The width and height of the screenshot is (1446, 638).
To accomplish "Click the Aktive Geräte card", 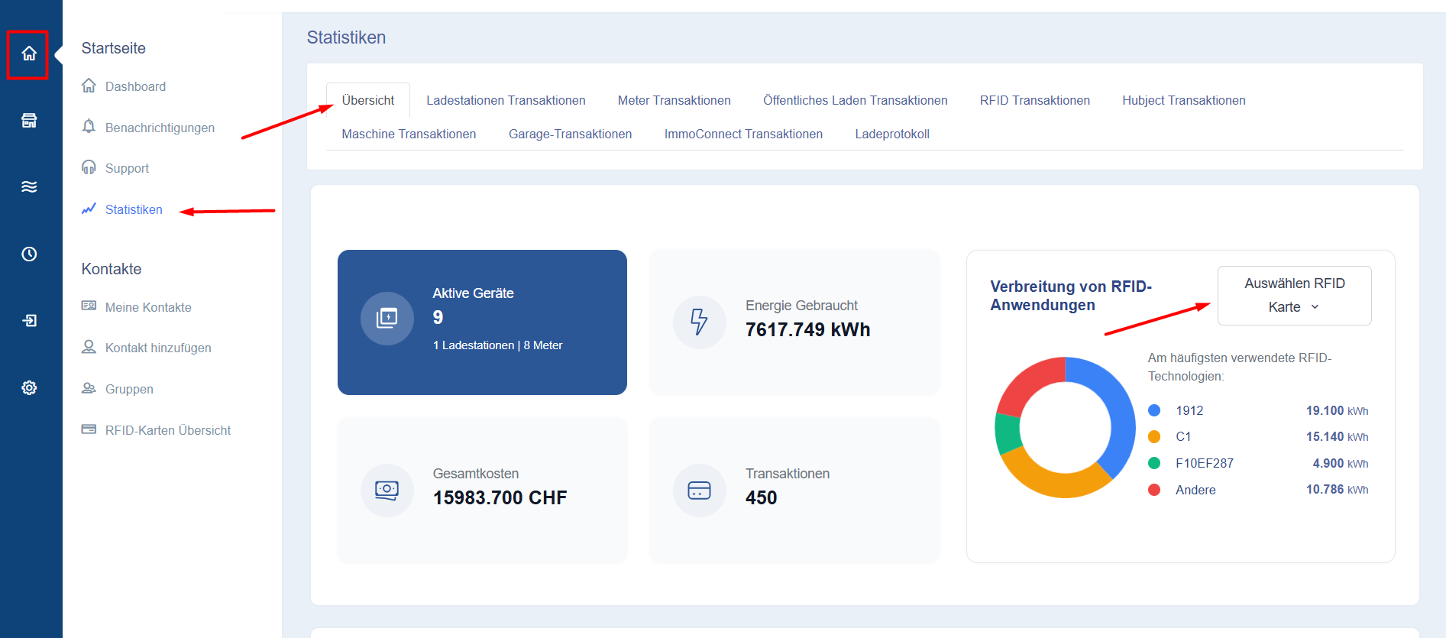I will tap(482, 322).
